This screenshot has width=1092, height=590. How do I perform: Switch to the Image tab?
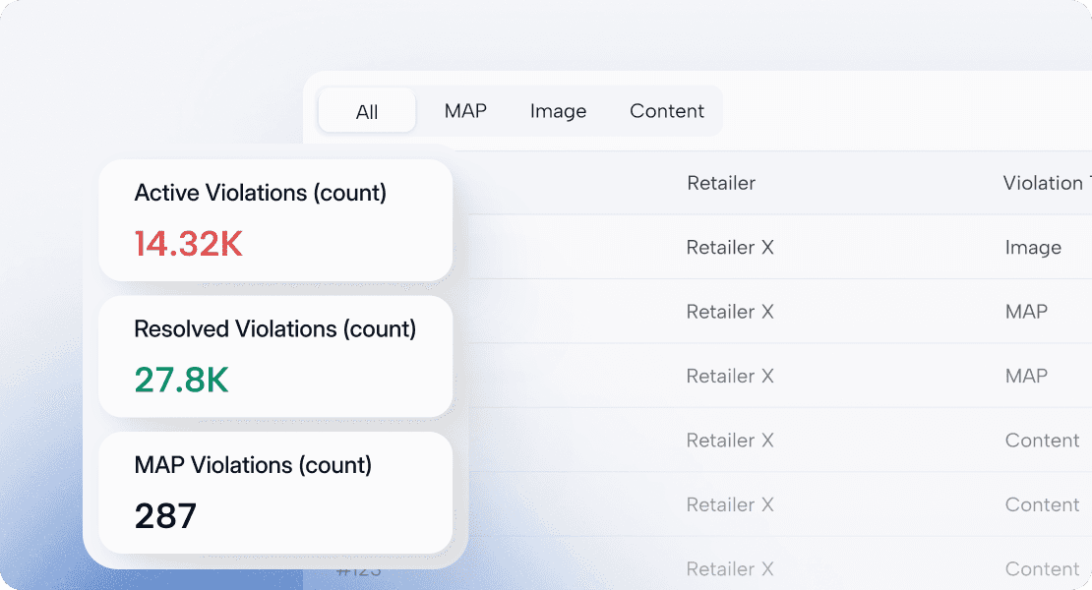(x=558, y=110)
